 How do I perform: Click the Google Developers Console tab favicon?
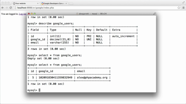point(42,3)
